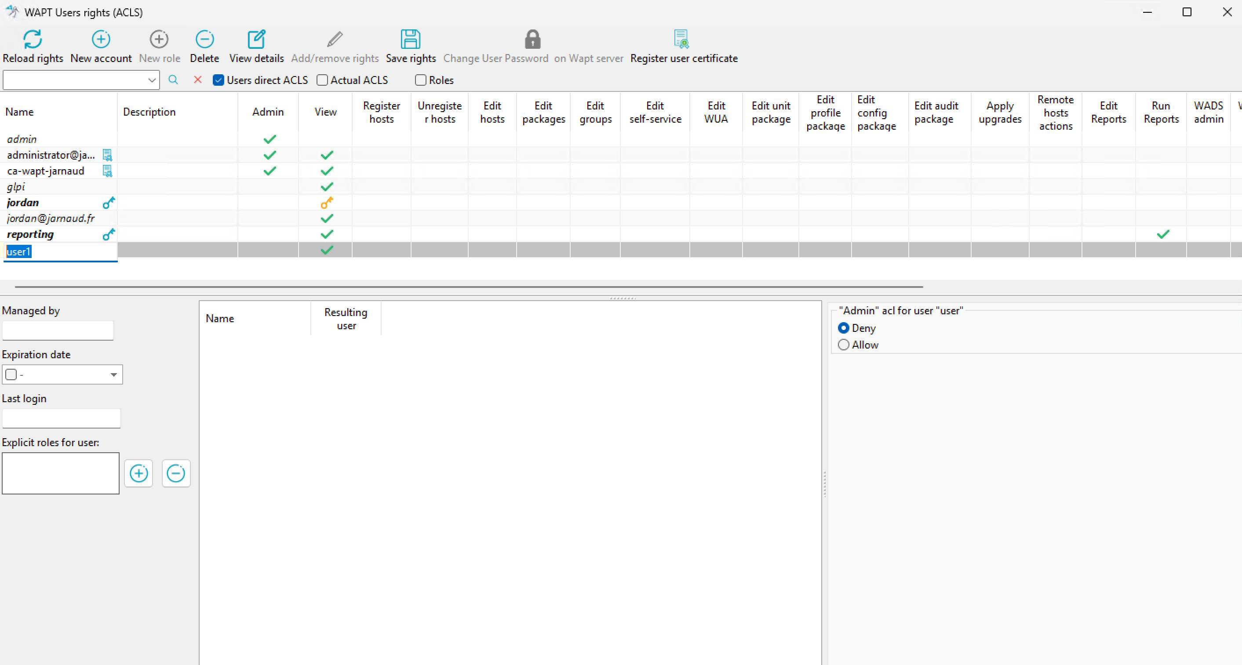Click the Reload rights icon

[x=33, y=40]
